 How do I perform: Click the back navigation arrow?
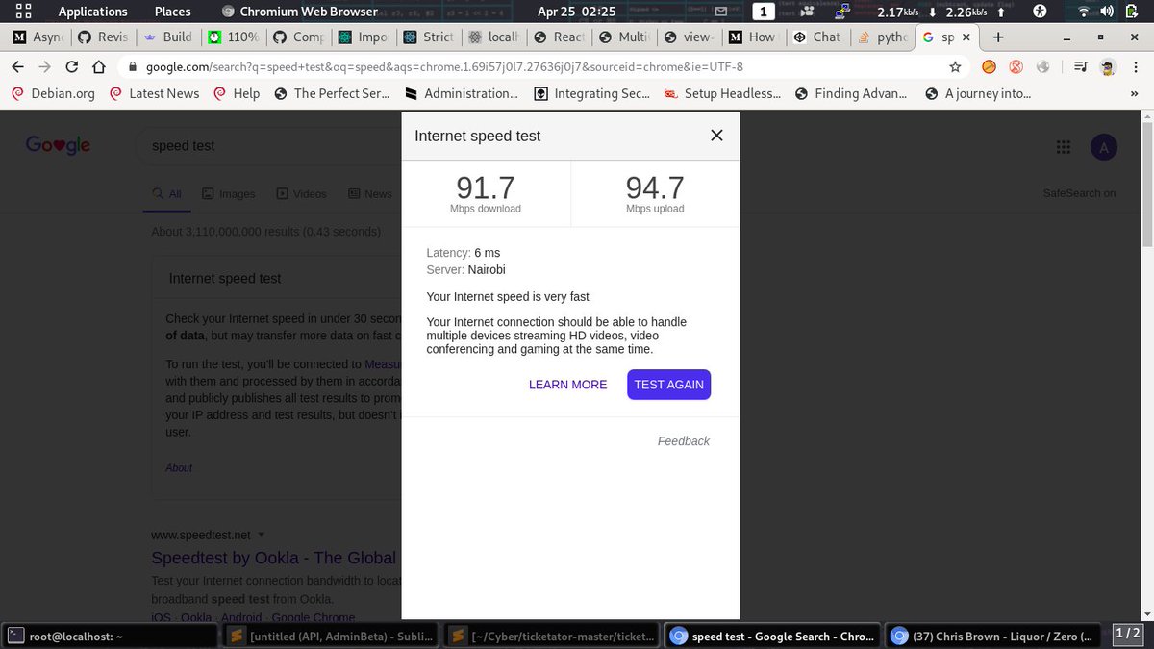point(17,66)
